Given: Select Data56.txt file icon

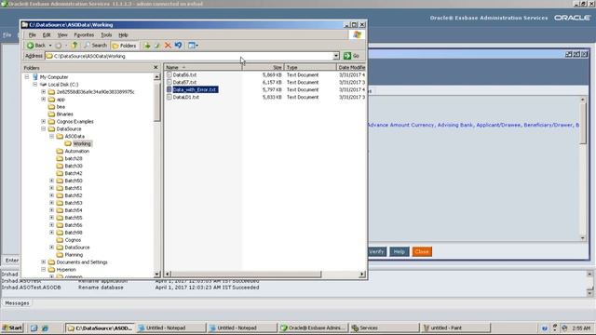Looking at the screenshot, I should click(x=169, y=74).
